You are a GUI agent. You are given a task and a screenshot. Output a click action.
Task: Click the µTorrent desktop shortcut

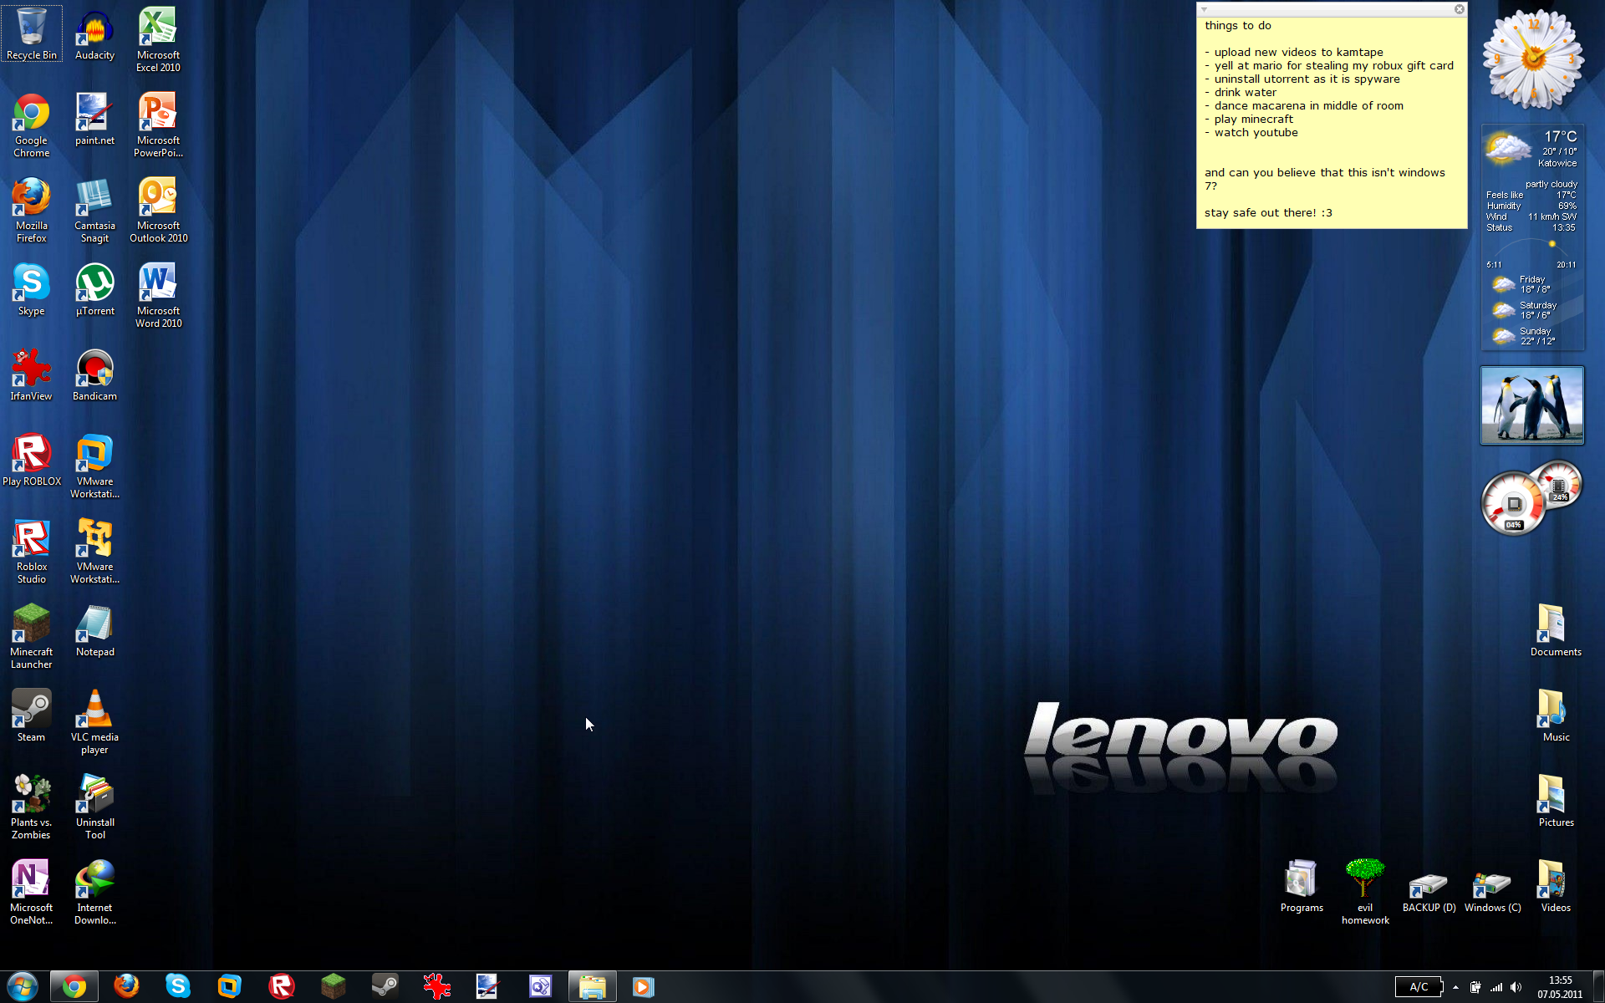(x=94, y=289)
